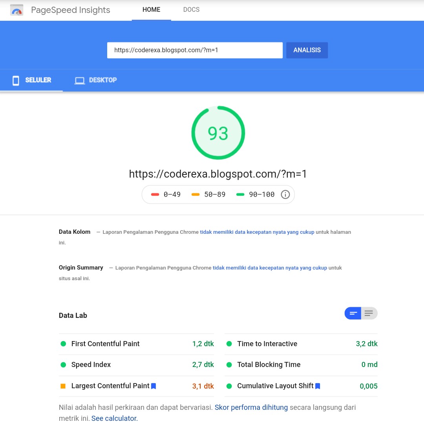Click the score legend info icon
The height and width of the screenshot is (424, 424).
285,195
